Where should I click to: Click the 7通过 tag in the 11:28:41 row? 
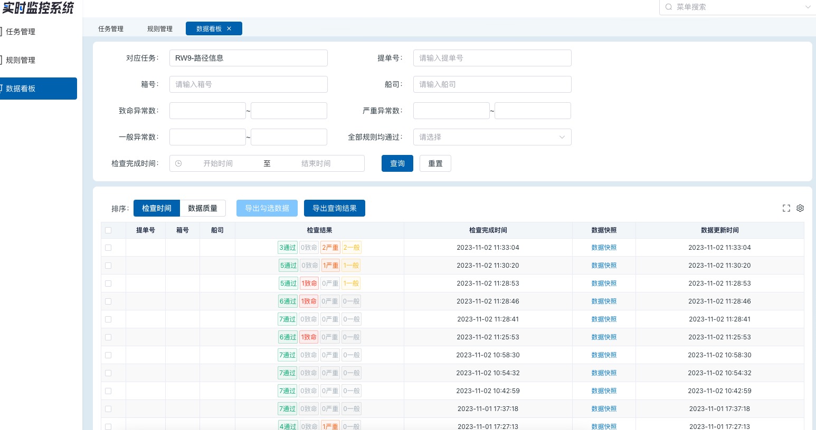coord(288,319)
